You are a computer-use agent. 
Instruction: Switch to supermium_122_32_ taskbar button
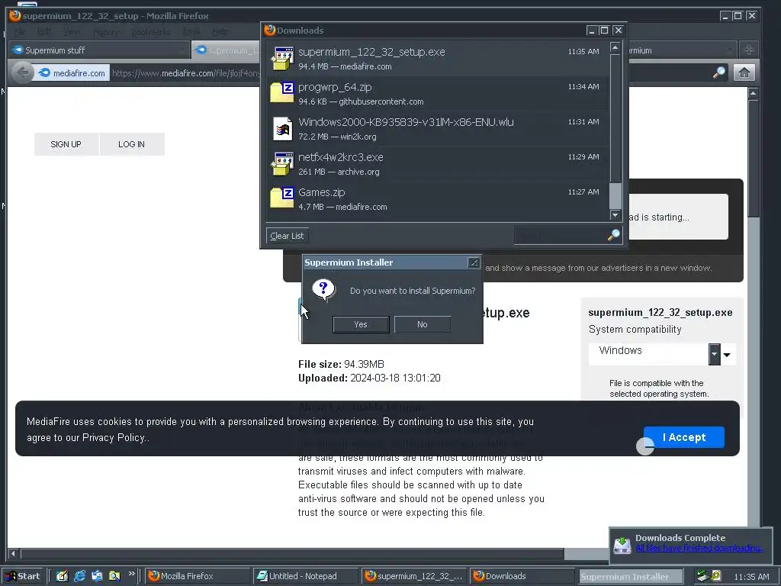click(414, 576)
